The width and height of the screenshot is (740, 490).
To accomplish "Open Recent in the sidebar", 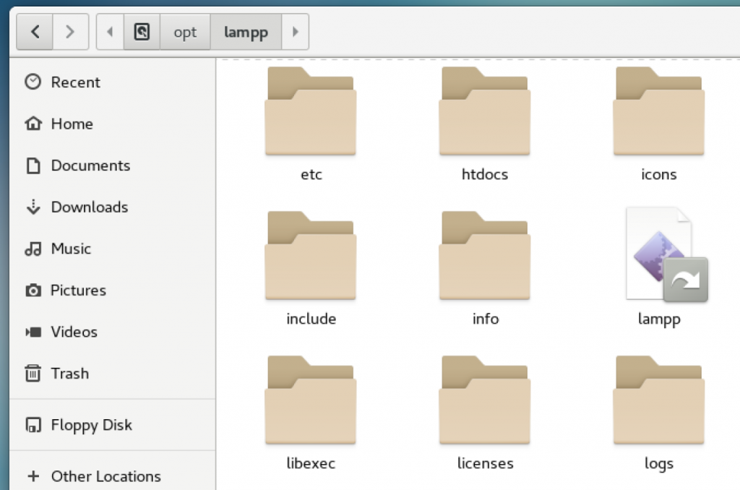I will [x=75, y=82].
